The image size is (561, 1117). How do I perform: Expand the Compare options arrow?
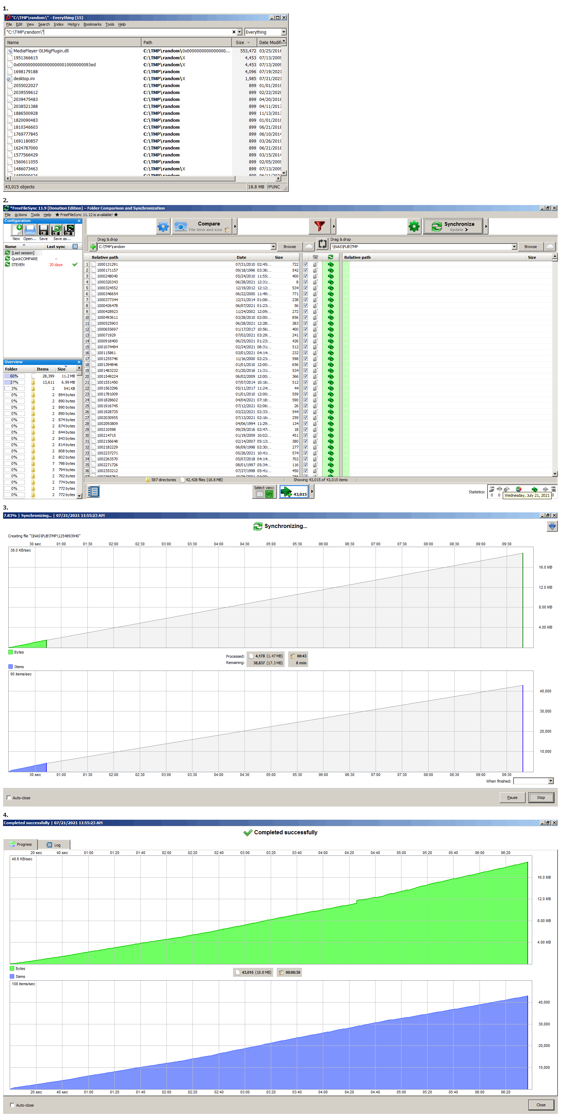pyautogui.click(x=235, y=226)
